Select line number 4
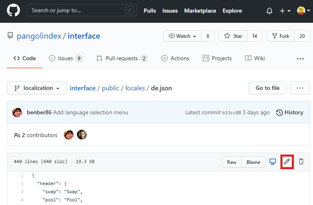Viewport: 313px width, 205px height. 22,200
